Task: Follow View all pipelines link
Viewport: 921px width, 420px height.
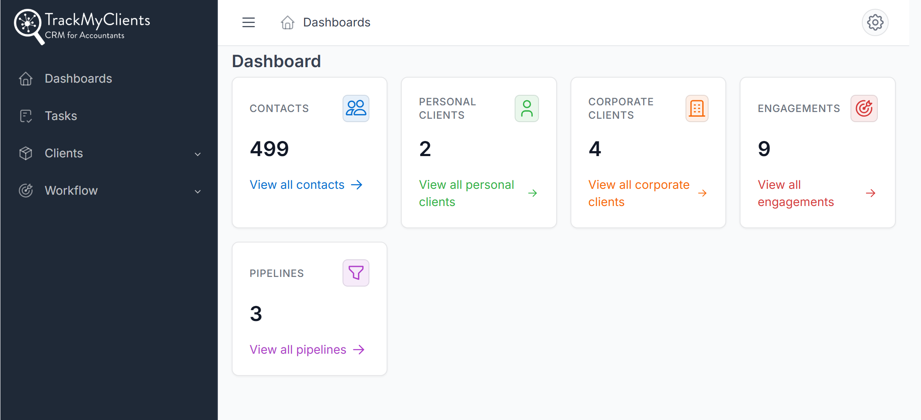Action: [307, 350]
